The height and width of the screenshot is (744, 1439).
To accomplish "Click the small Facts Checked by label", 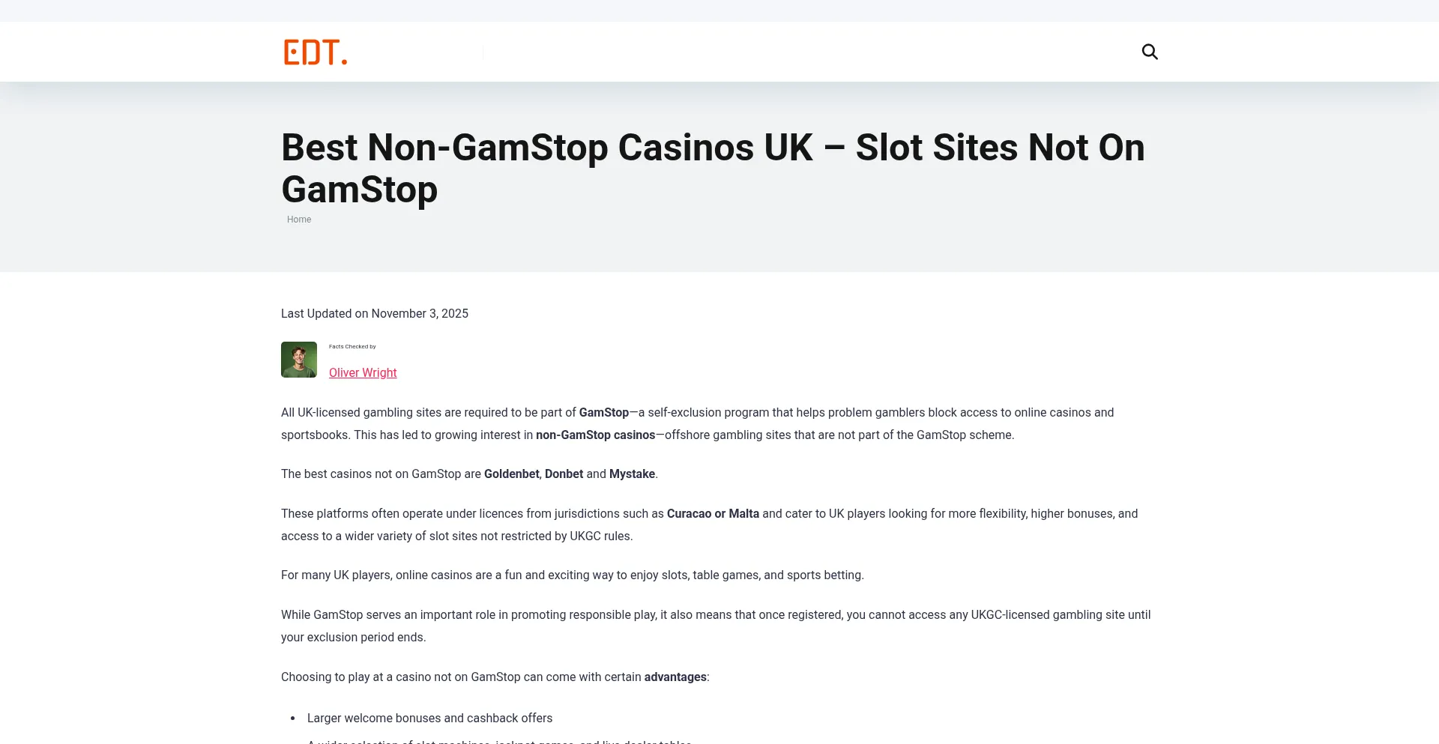I will coord(352,346).
